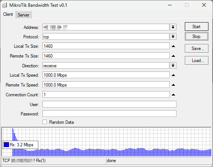Close the Bandwidth Test window
Viewport: 213px width, 167px height.
[x=204, y=5]
